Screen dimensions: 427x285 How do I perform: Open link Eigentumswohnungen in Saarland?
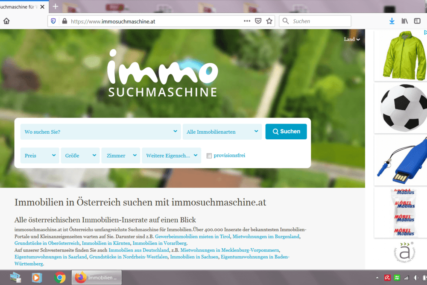51,257
